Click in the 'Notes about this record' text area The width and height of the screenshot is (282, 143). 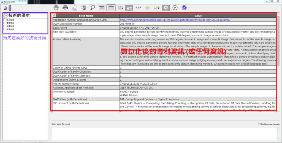[164, 134]
